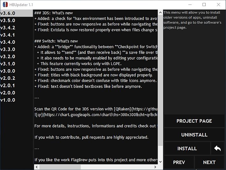Click the horizontal scrollbar thumb
This screenshot has height=170, width=226.
tap(60, 167)
